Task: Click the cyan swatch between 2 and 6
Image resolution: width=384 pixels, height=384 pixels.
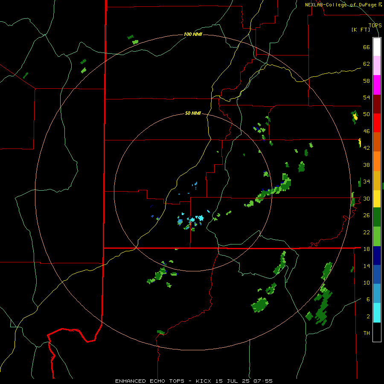Action: pos(377,313)
